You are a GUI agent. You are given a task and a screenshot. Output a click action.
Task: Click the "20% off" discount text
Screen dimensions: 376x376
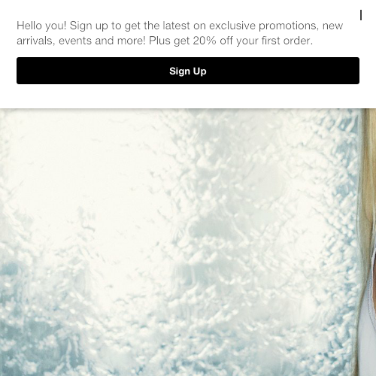(213, 41)
